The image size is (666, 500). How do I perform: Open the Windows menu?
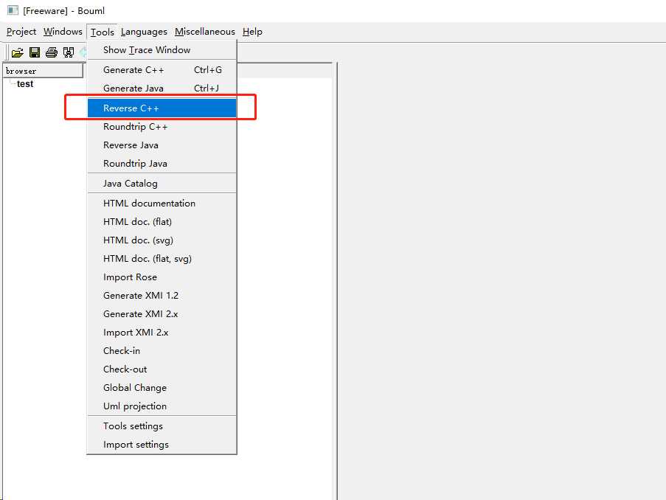point(63,32)
